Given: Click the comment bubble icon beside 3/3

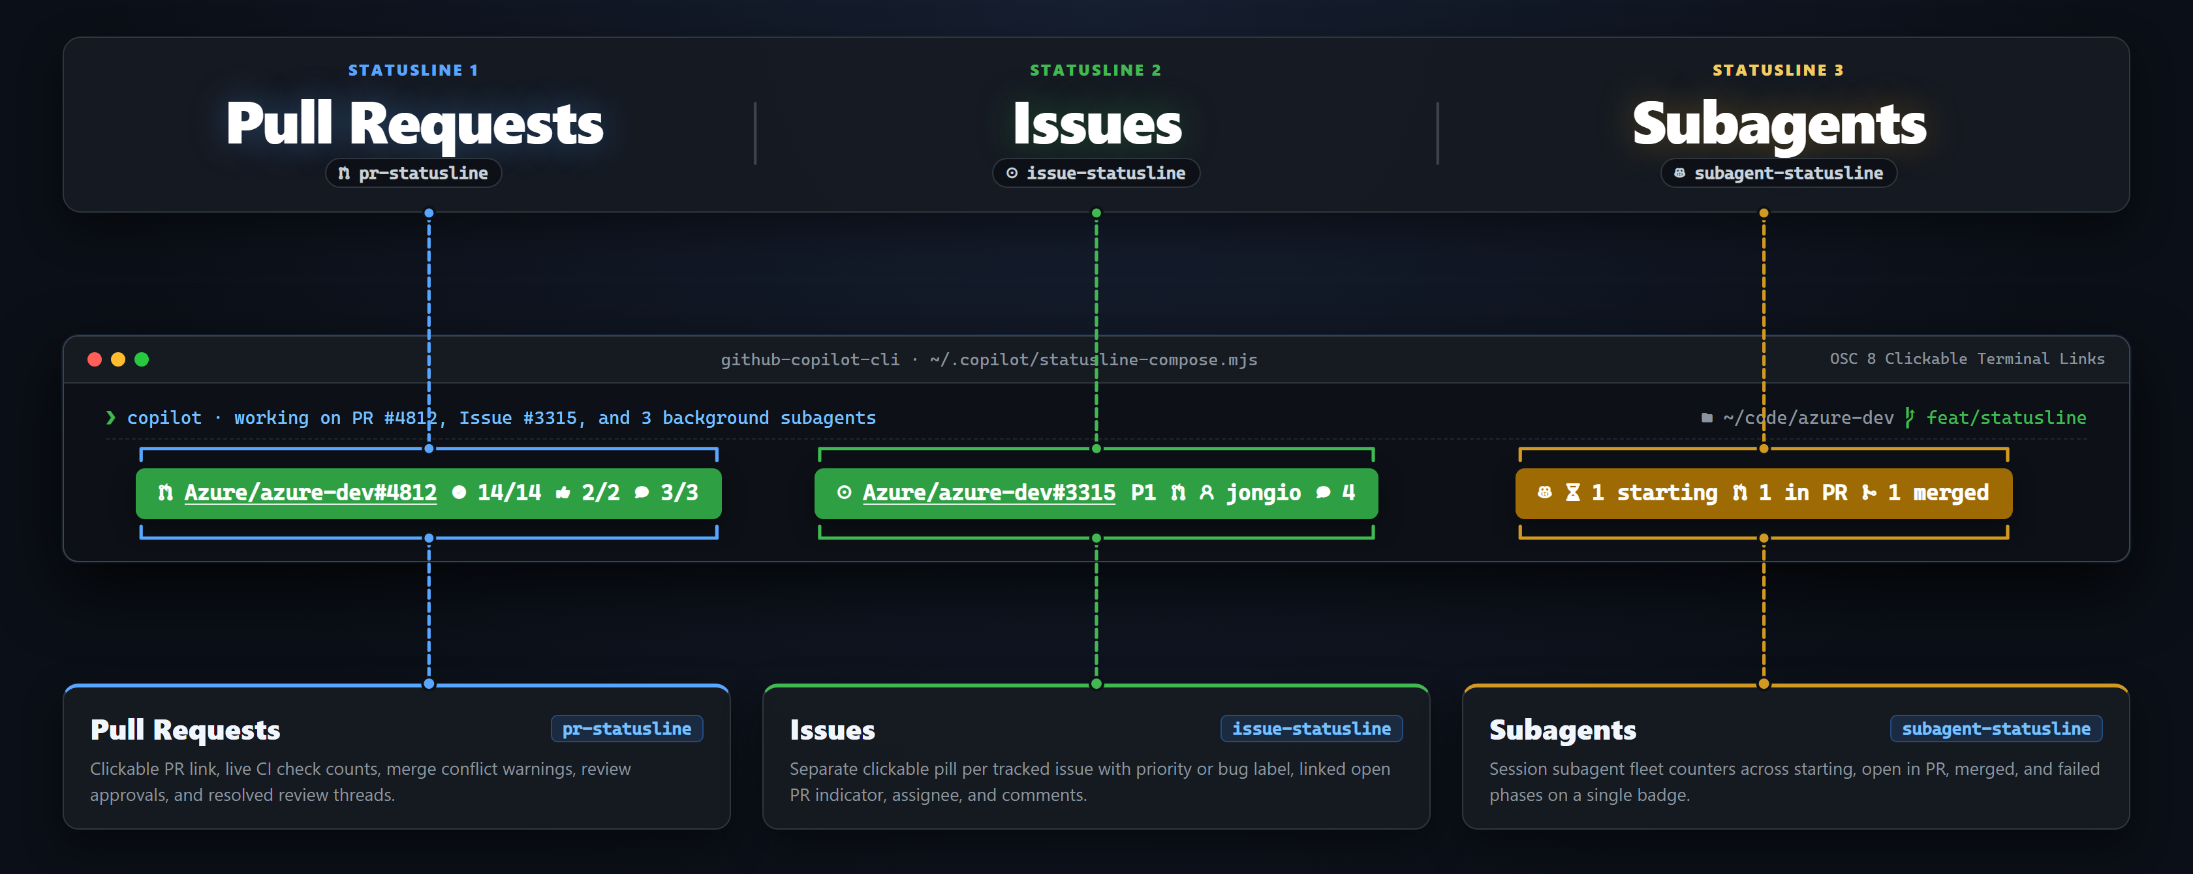Looking at the screenshot, I should click(642, 492).
